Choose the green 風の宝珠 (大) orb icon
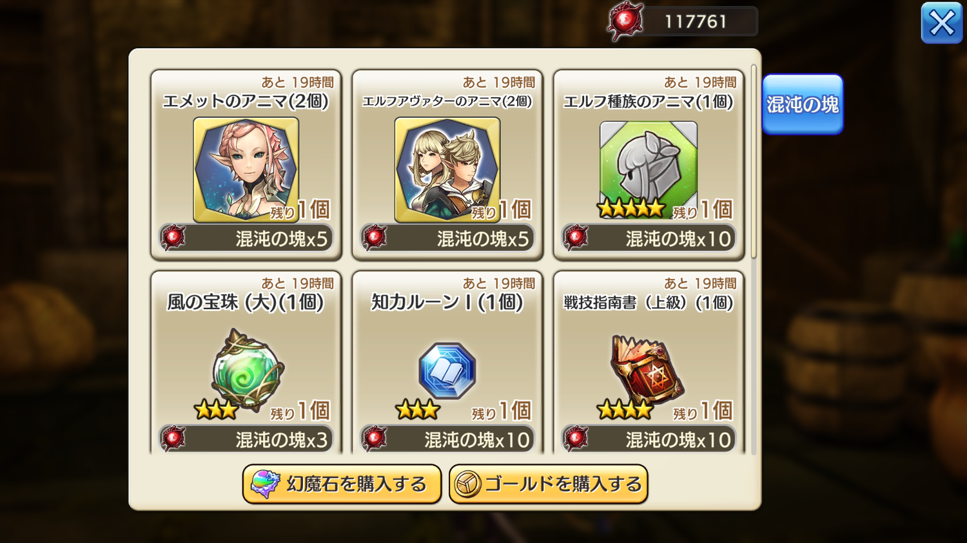The image size is (967, 543). pyautogui.click(x=248, y=370)
